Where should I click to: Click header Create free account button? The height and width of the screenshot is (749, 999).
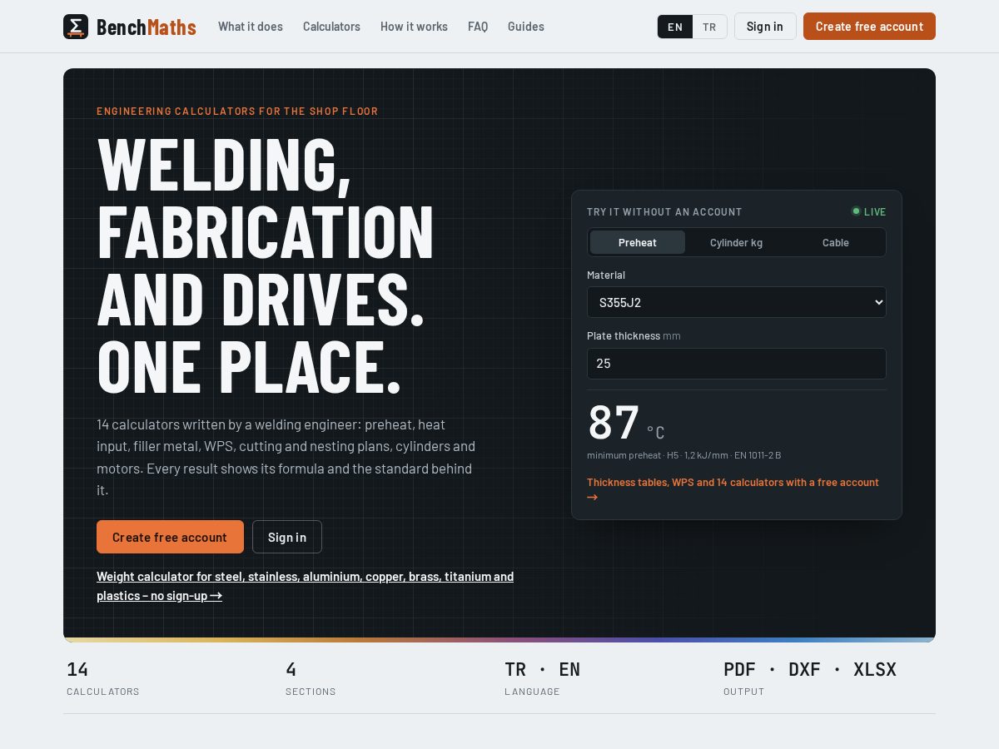click(x=869, y=27)
